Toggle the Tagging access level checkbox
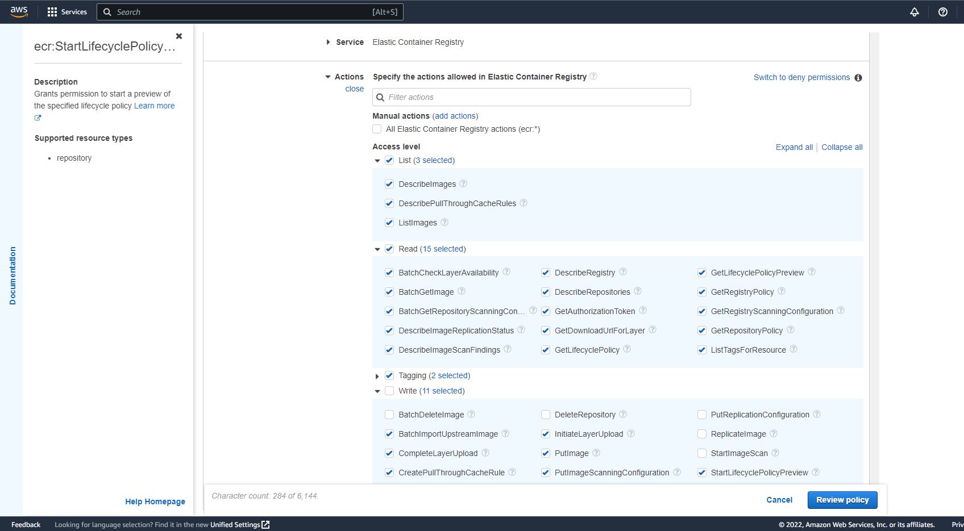 tap(389, 375)
